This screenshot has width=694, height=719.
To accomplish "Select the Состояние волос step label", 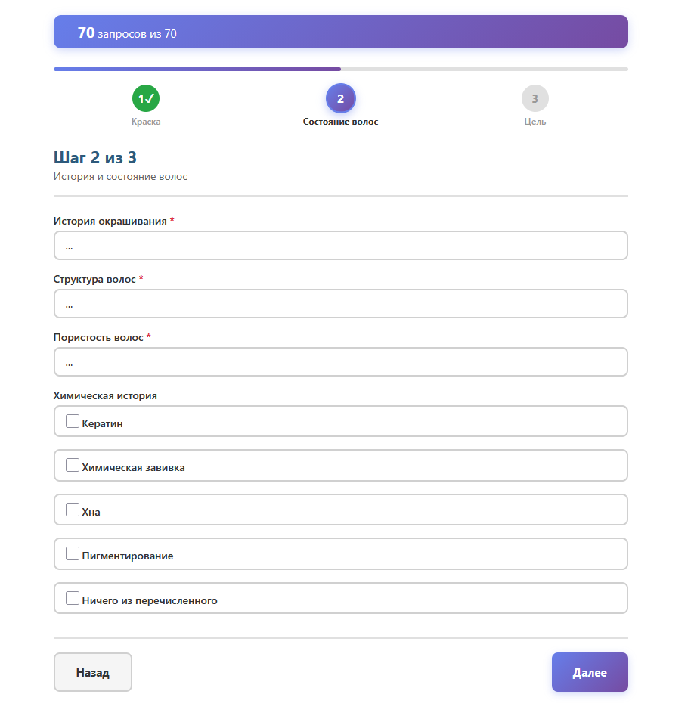I will click(x=340, y=122).
